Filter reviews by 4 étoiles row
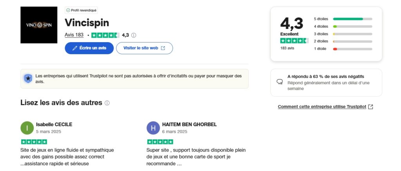This screenshot has height=171, width=401. tap(343, 26)
